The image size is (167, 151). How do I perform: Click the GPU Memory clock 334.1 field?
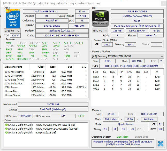[131, 45]
